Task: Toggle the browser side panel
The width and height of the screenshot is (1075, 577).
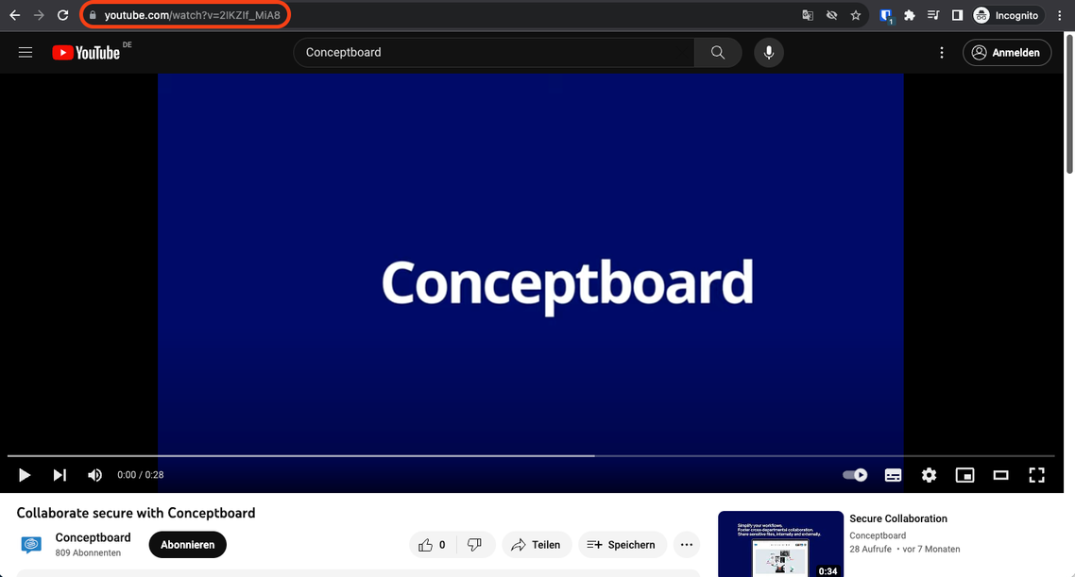Action: 957,15
